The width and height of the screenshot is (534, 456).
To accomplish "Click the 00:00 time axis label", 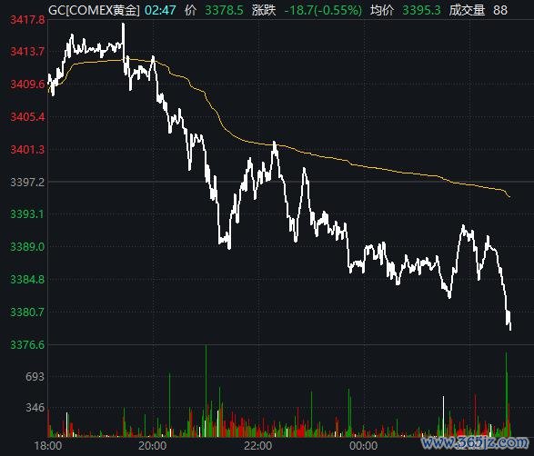I will [x=363, y=445].
